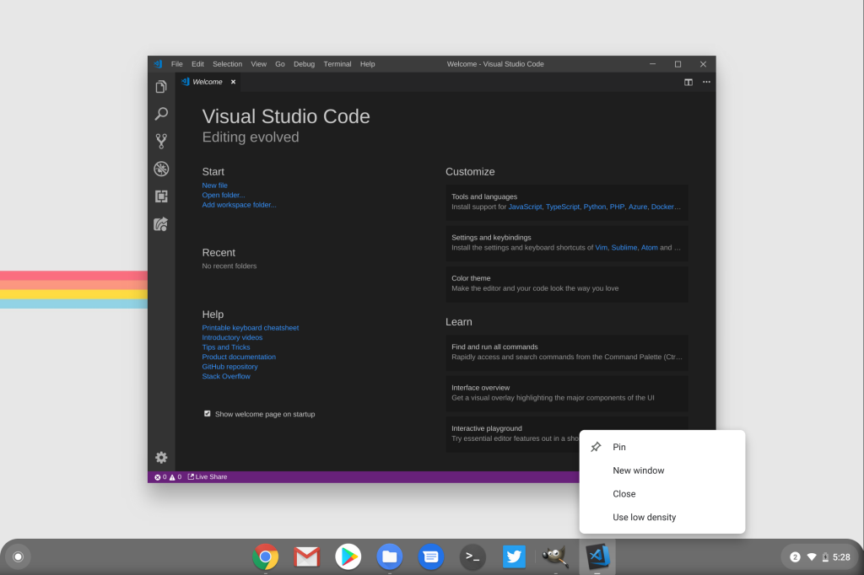Launch Chrome from the shelf
The height and width of the screenshot is (575, 864).
tap(266, 556)
